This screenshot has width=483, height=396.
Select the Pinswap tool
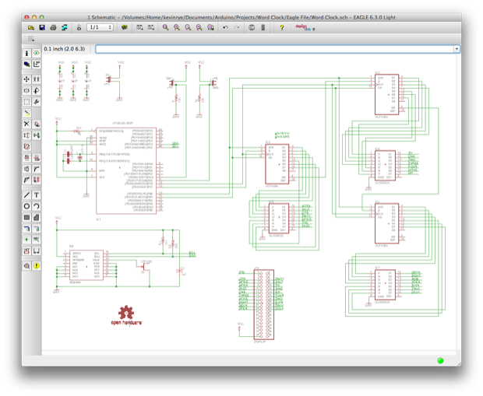26,135
